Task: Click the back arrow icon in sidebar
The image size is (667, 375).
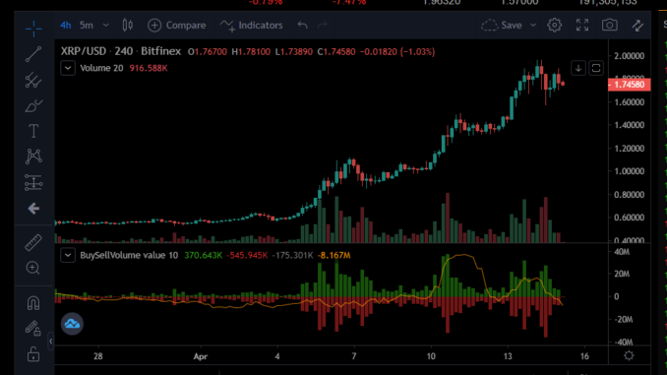Action: click(x=33, y=209)
